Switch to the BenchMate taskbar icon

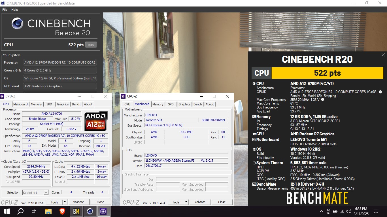(x=76, y=211)
